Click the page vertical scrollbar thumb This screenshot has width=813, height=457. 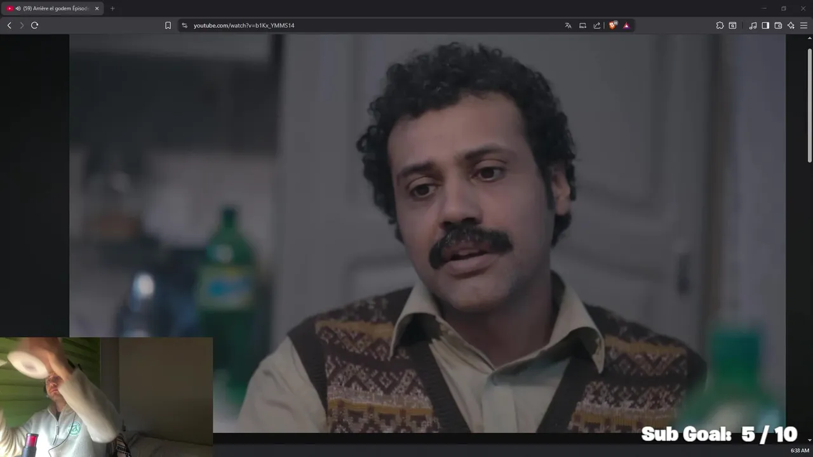pos(809,105)
